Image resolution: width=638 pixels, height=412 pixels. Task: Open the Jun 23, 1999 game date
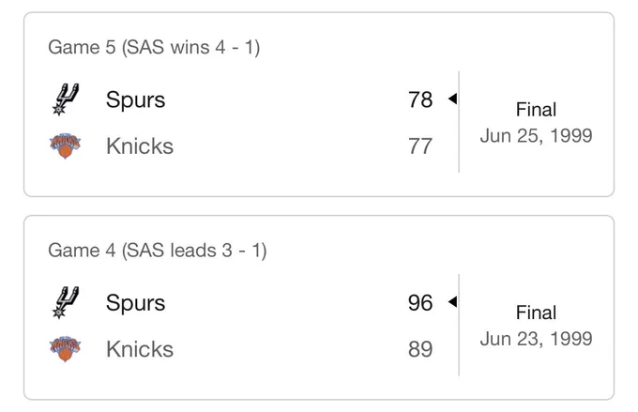pyautogui.click(x=536, y=339)
